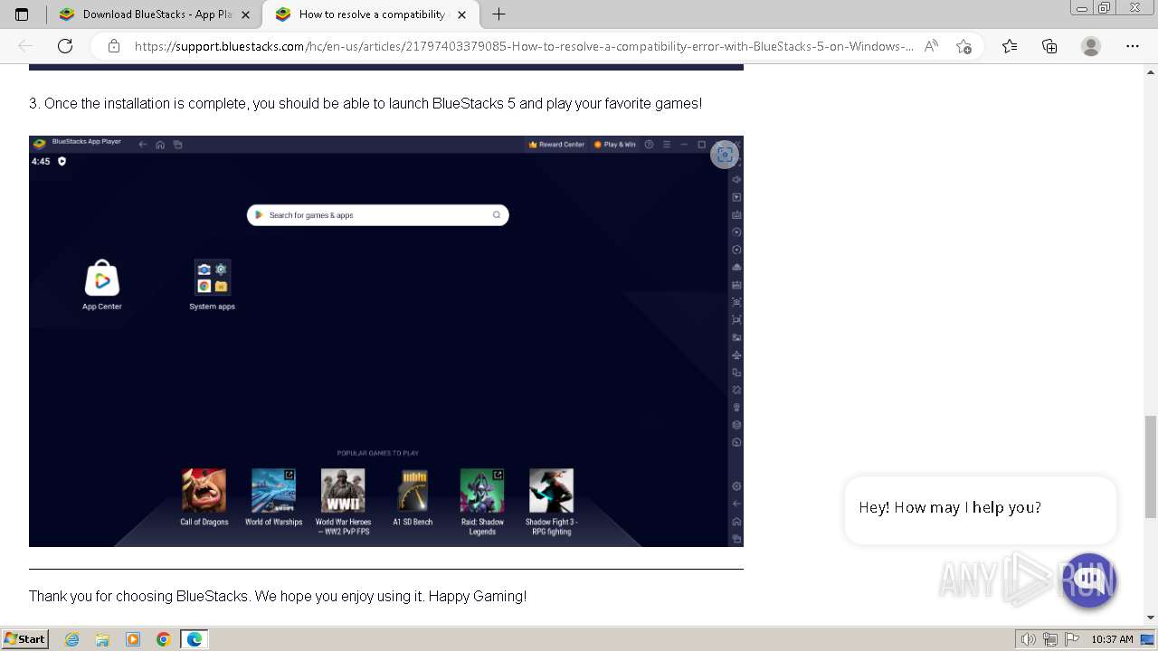
Task: Select the Microsoft Edge taskbar button
Action: [x=195, y=639]
